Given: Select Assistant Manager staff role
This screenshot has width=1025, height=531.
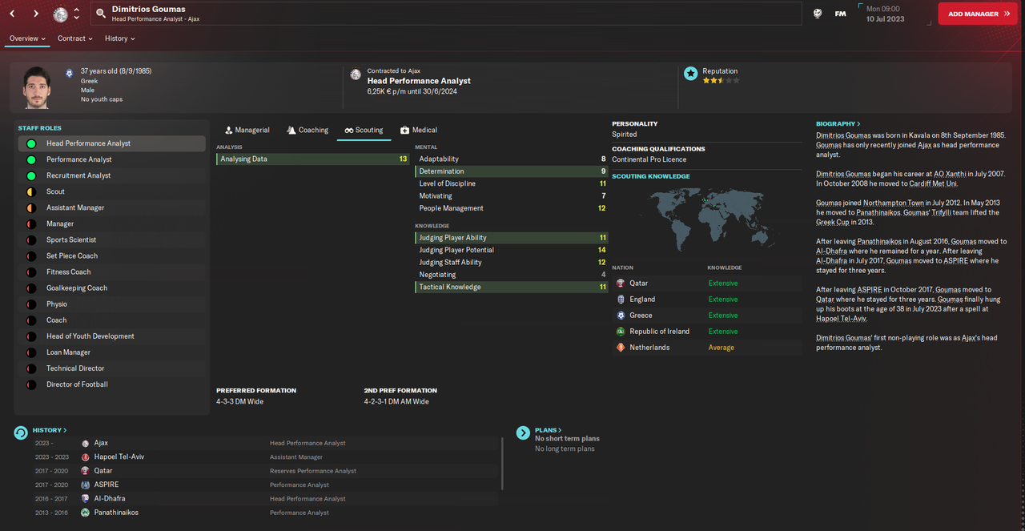Looking at the screenshot, I should click(x=112, y=208).
